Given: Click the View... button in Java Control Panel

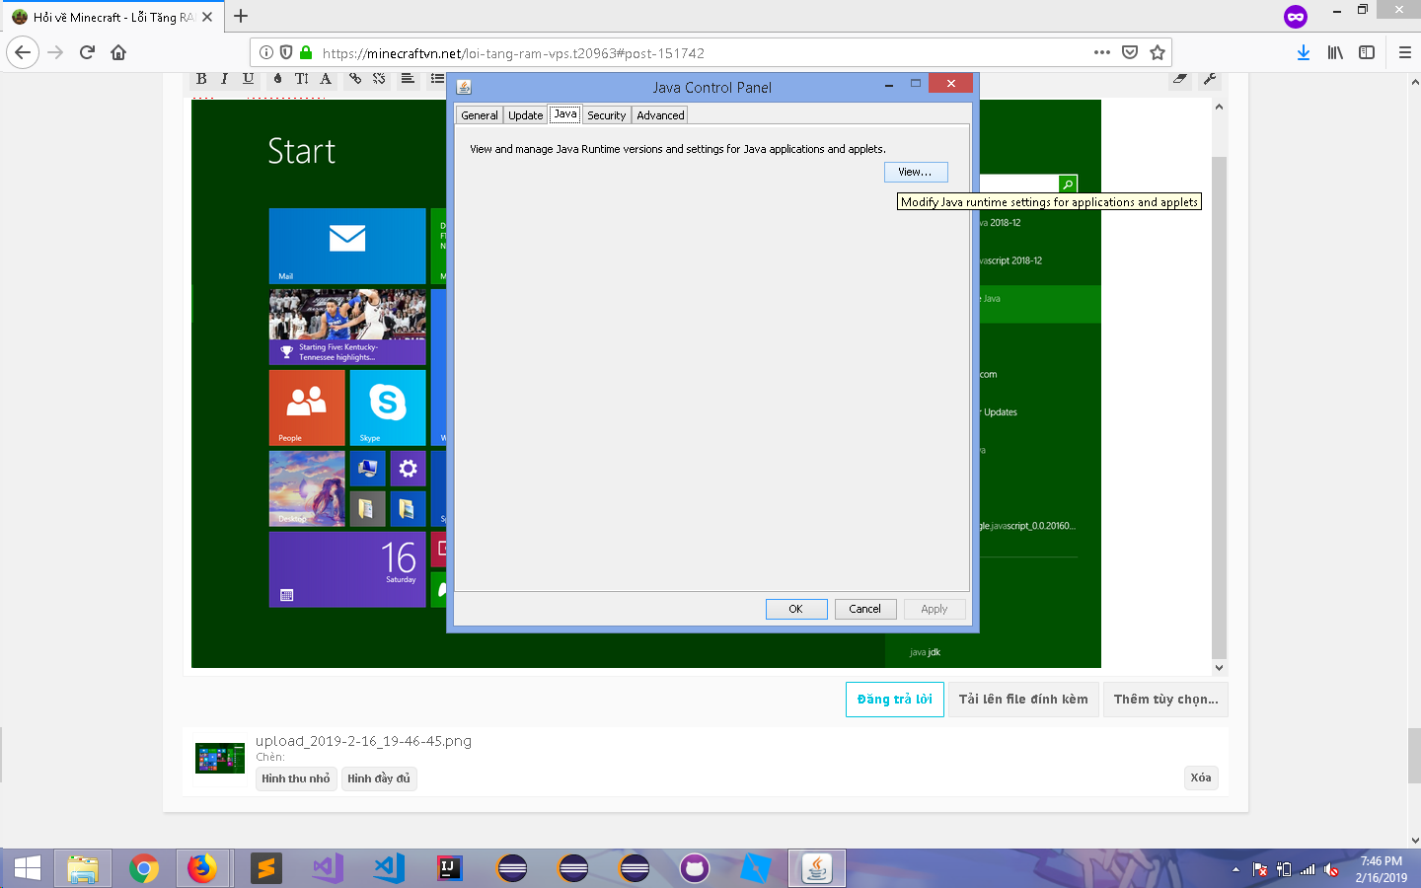Looking at the screenshot, I should [x=915, y=172].
